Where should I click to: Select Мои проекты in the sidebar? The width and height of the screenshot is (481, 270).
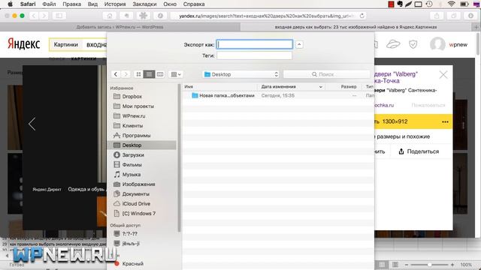142,106
